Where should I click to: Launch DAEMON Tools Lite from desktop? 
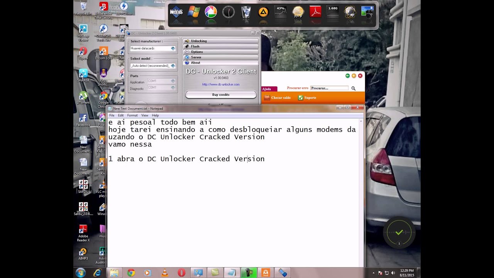tap(103, 33)
